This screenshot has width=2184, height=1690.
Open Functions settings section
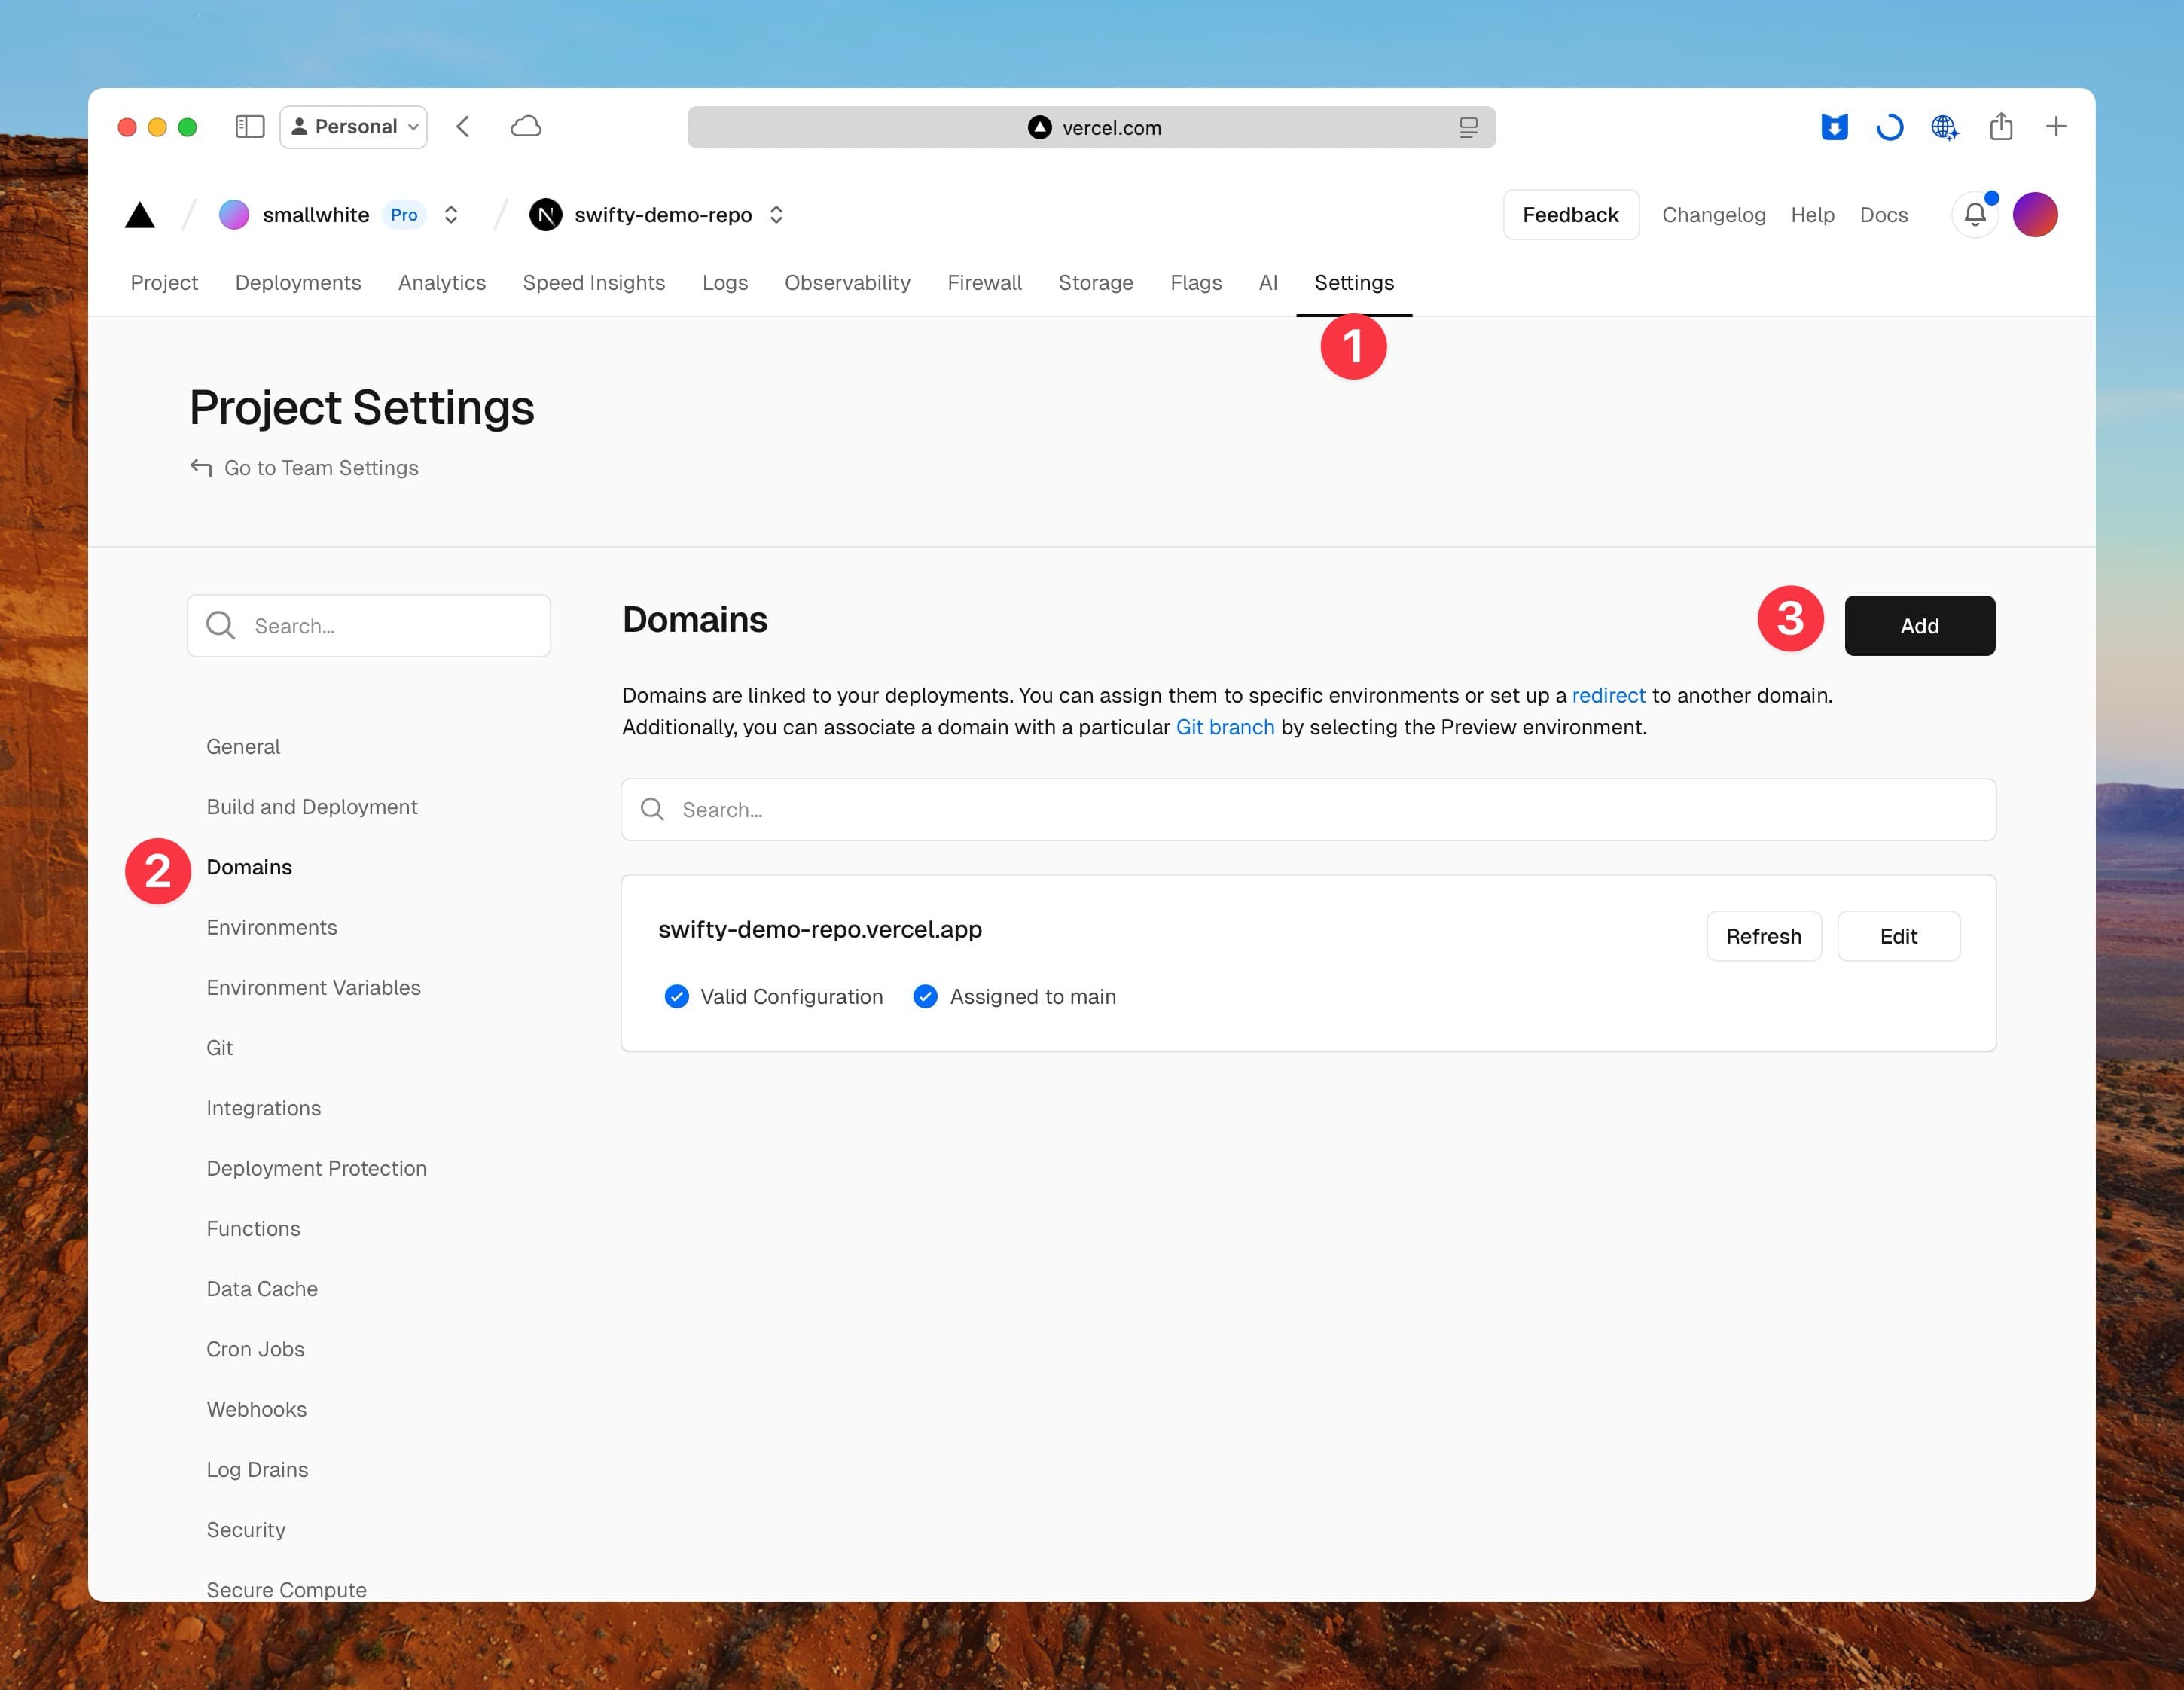point(253,1228)
